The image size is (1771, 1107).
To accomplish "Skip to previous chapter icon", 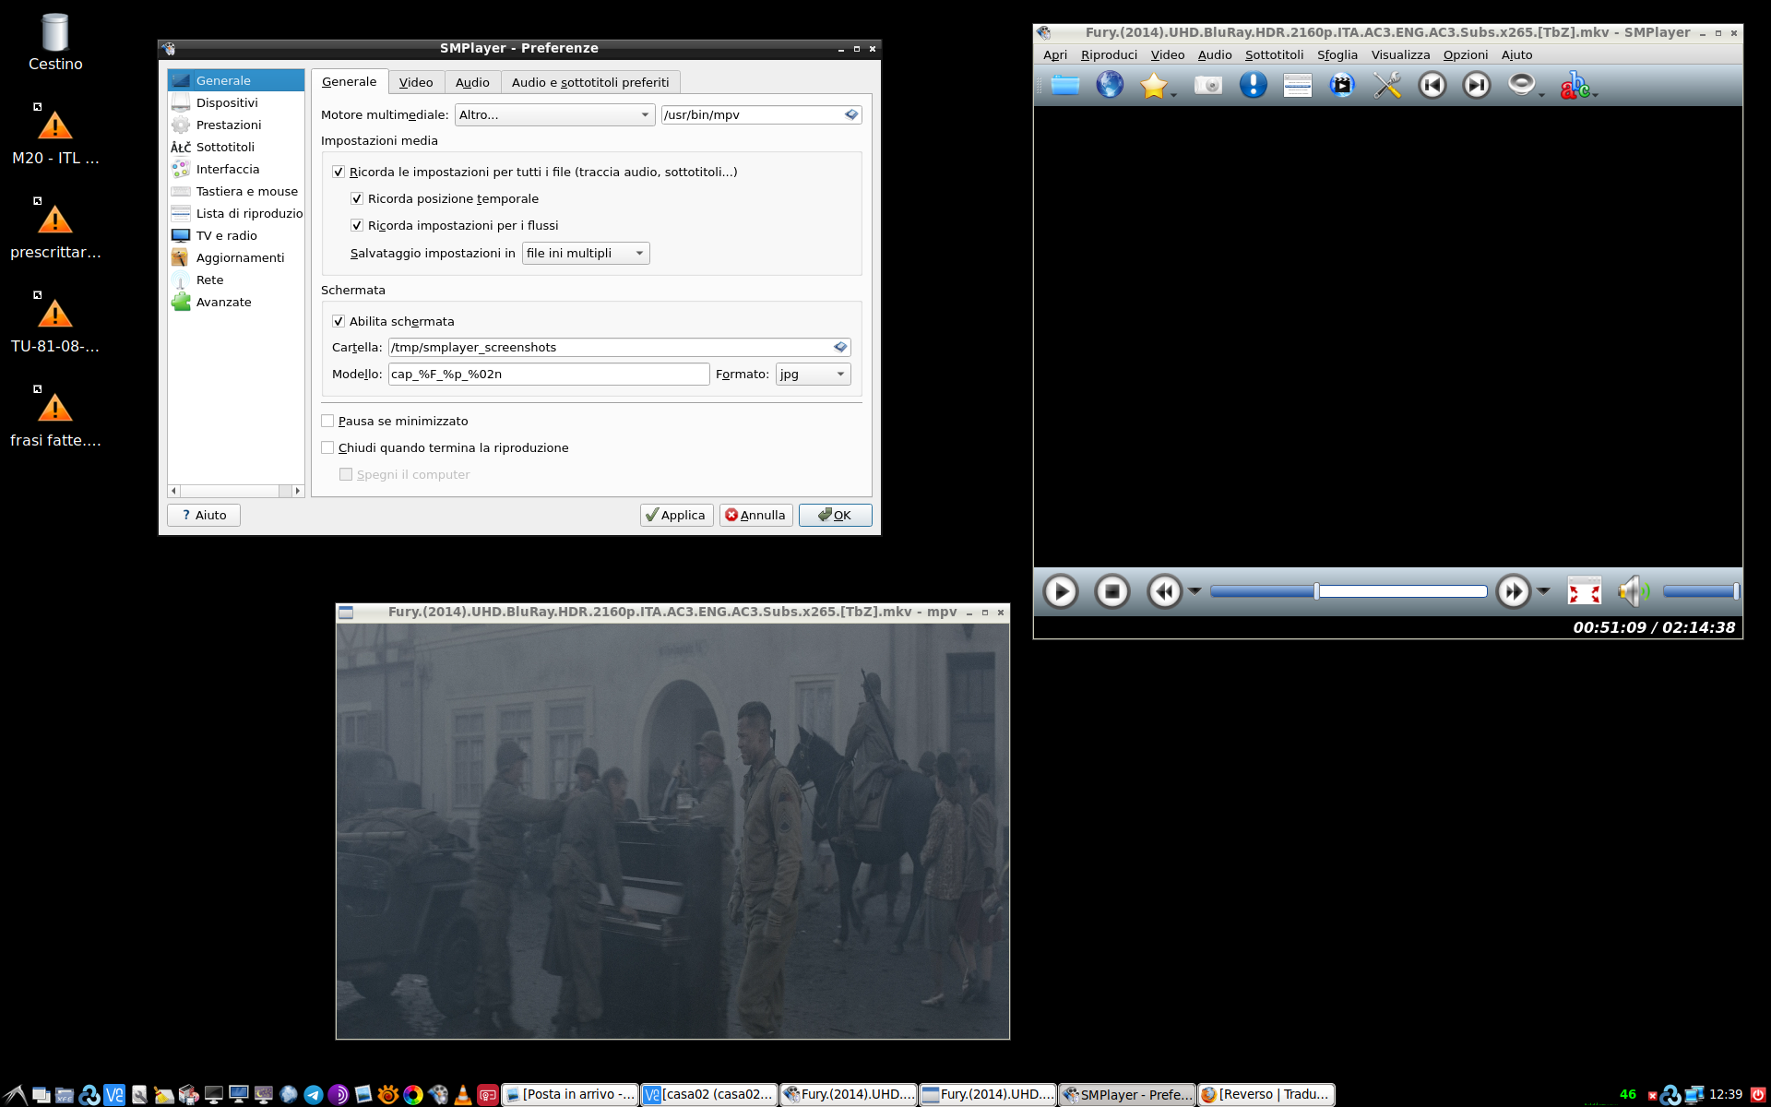I will pyautogui.click(x=1431, y=85).
